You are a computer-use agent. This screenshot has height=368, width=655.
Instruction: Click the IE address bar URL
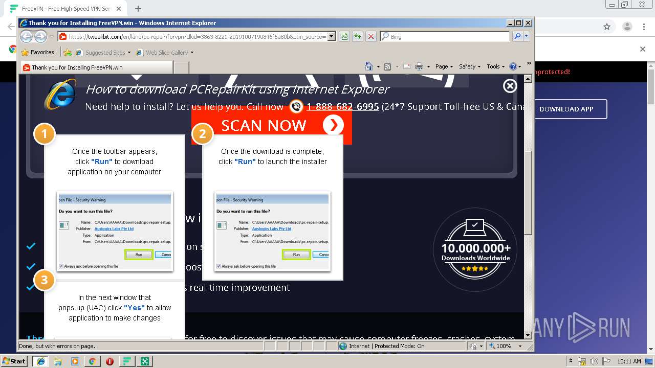[196, 36]
